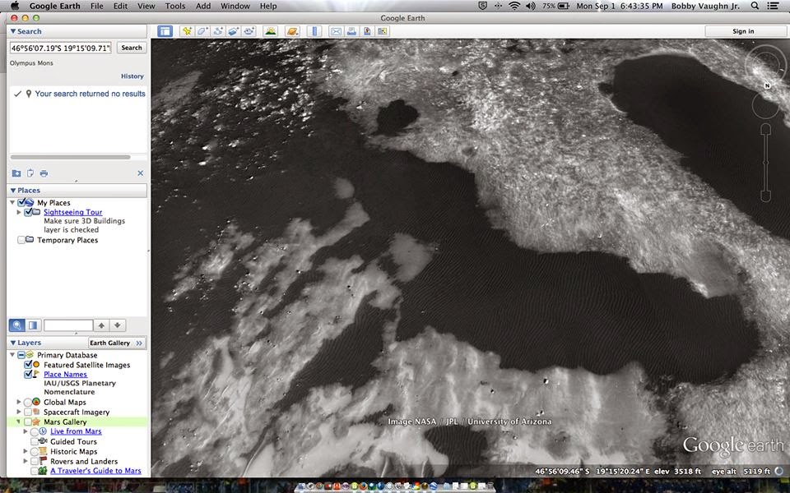Open the Help menu

268,6
